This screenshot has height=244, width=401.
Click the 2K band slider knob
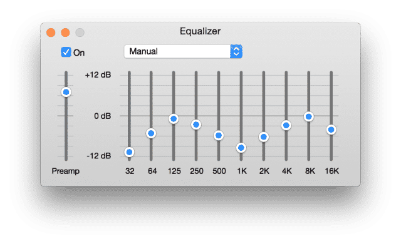tap(264, 137)
